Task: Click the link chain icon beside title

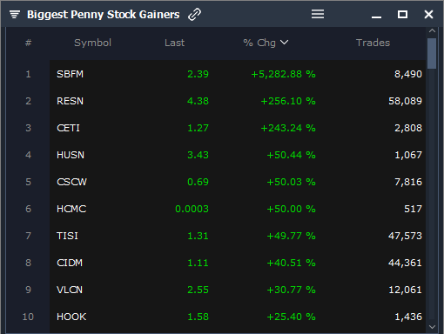Action: [x=194, y=15]
